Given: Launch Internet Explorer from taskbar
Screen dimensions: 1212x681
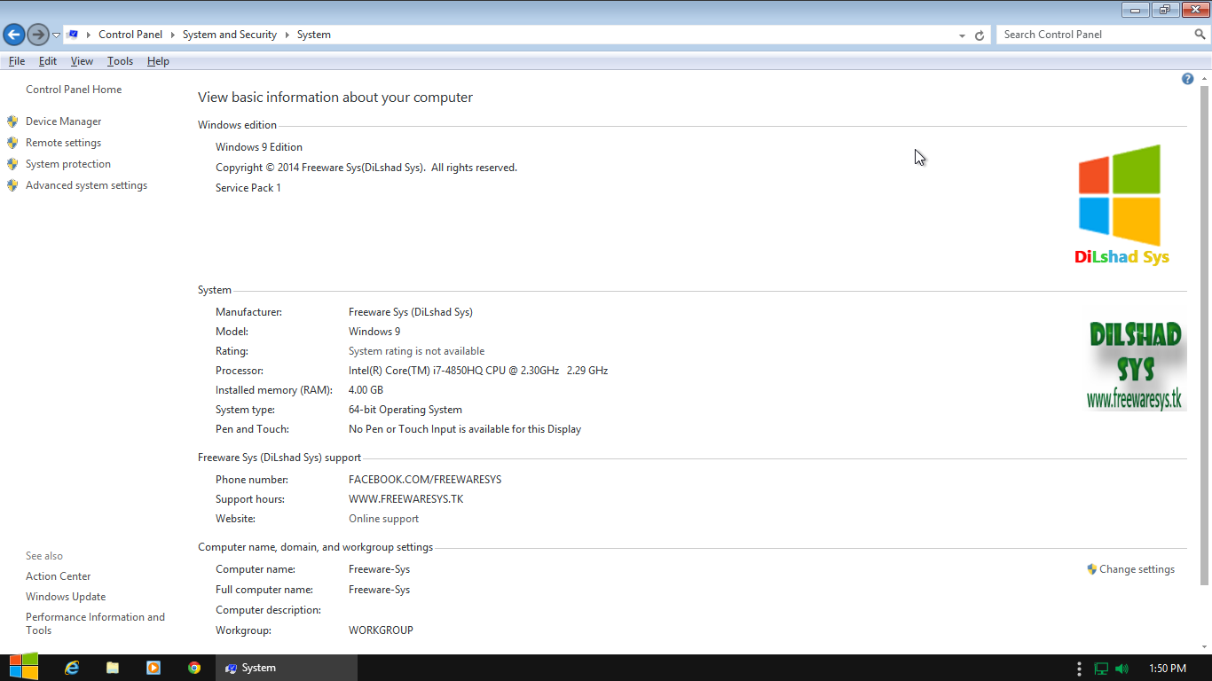Looking at the screenshot, I should coord(72,668).
